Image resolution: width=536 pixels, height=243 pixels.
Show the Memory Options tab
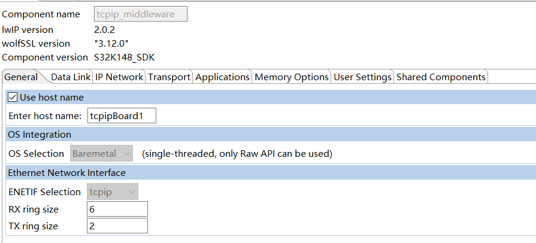click(292, 77)
